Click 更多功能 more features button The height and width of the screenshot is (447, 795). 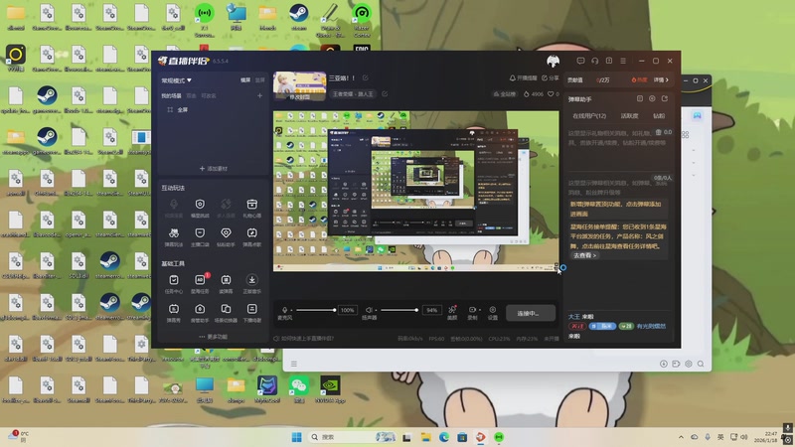click(213, 337)
